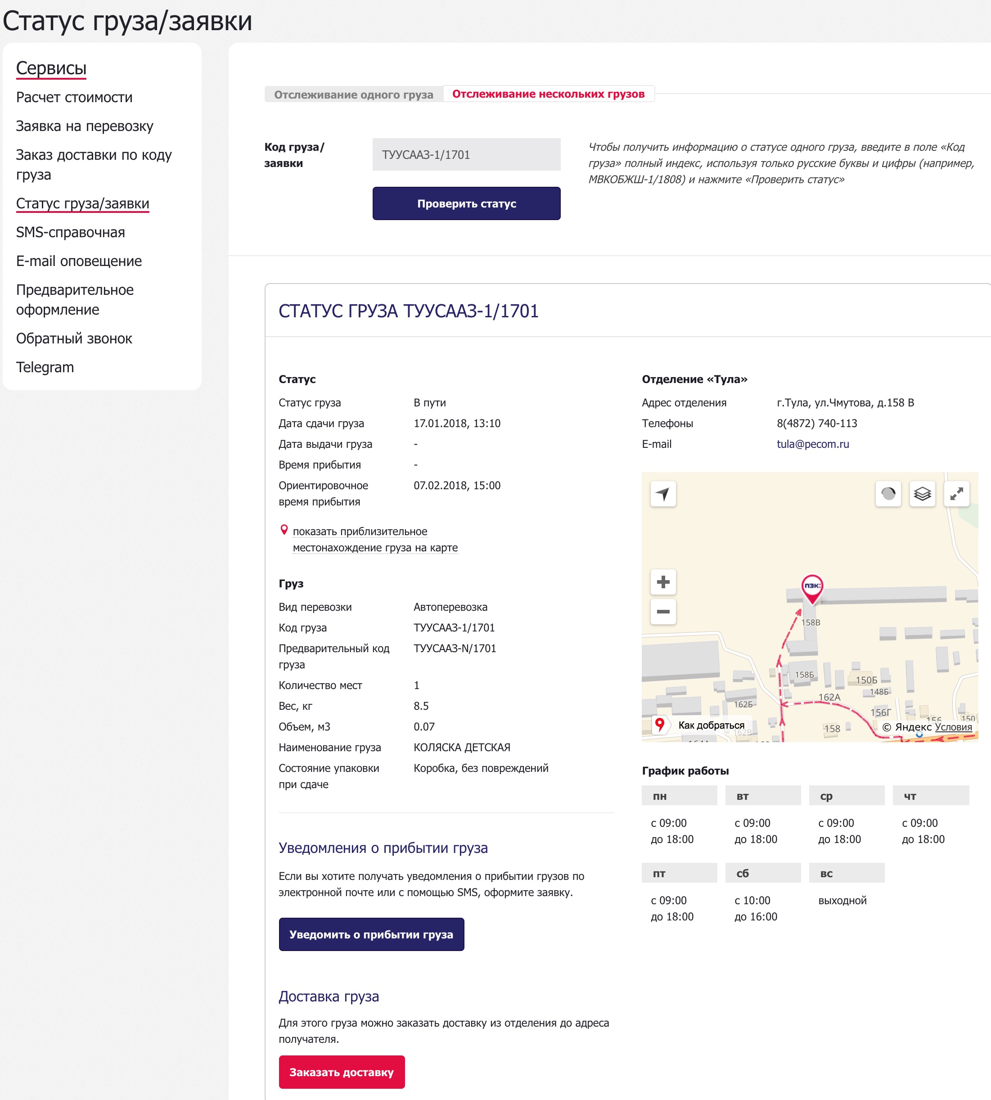Toggle the map traffic indicator icon
Image resolution: width=991 pixels, height=1100 pixels.
888,494
